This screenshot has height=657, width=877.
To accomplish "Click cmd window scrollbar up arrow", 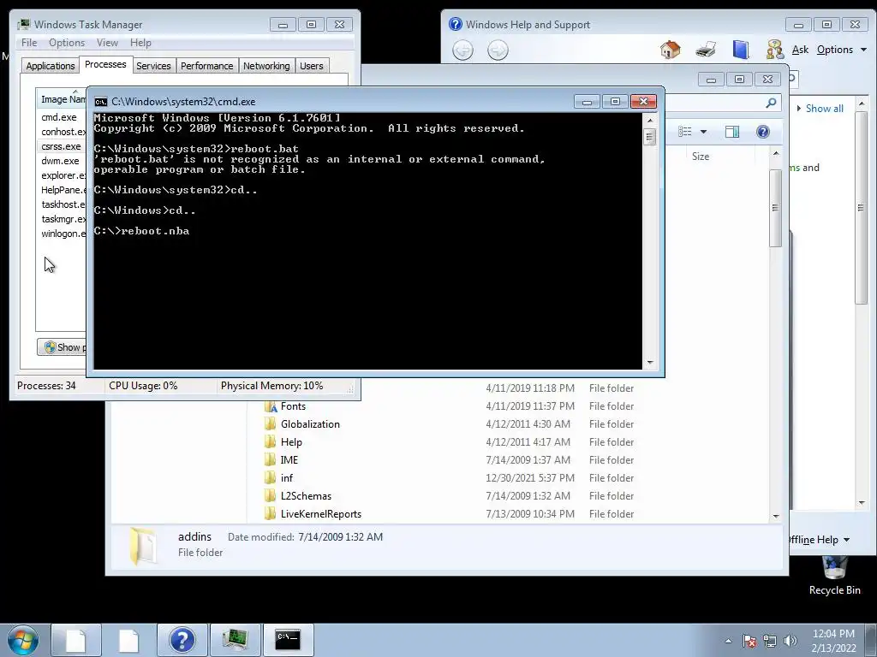I will pyautogui.click(x=650, y=120).
